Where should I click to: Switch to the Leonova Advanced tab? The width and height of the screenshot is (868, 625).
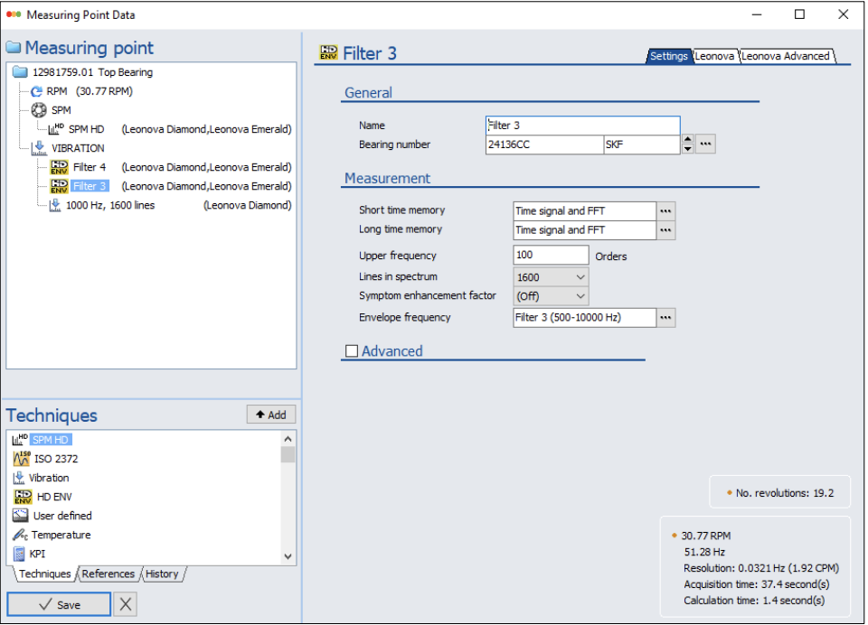tap(786, 56)
